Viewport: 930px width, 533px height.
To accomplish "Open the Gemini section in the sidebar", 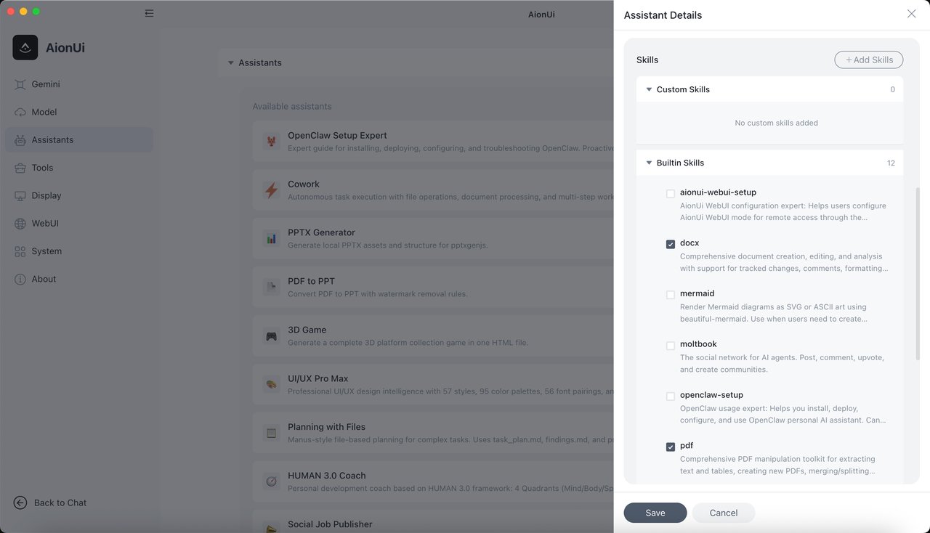I will tap(22, 84).
